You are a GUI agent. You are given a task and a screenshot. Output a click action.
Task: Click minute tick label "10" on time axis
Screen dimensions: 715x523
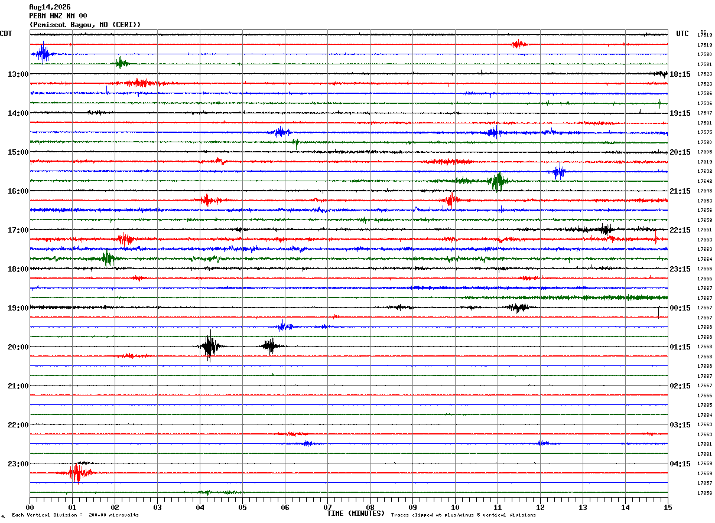click(x=455, y=508)
